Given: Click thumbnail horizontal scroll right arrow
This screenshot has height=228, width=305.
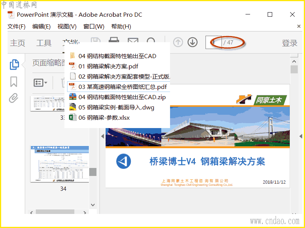Looking at the screenshot, I should 85,212.
